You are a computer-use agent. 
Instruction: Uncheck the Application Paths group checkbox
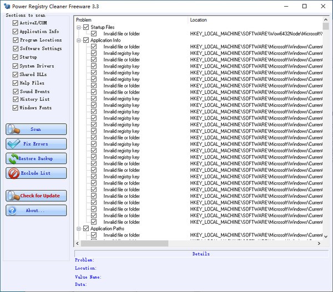click(86, 228)
